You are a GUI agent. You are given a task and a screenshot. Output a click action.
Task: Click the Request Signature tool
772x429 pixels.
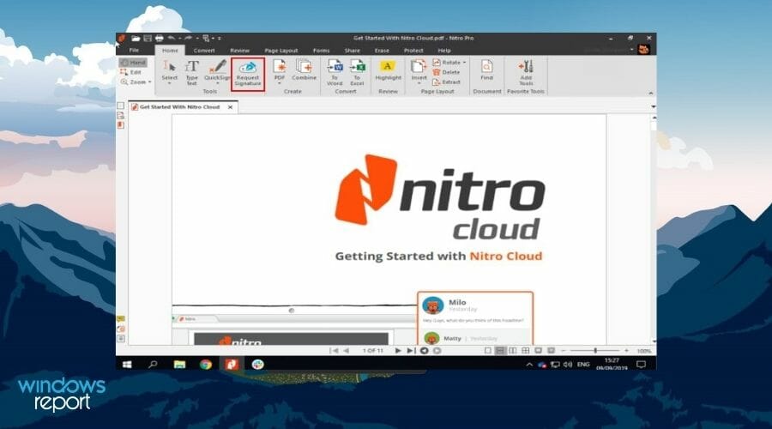(x=248, y=74)
